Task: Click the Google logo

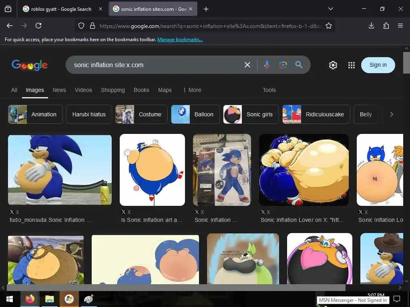Action: pyautogui.click(x=30, y=65)
